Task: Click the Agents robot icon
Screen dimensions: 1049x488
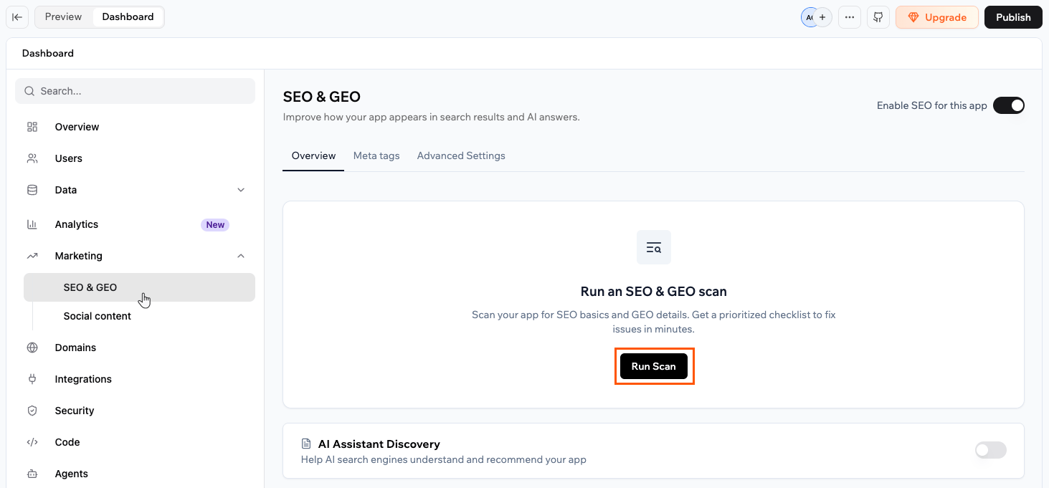Action: click(x=32, y=474)
